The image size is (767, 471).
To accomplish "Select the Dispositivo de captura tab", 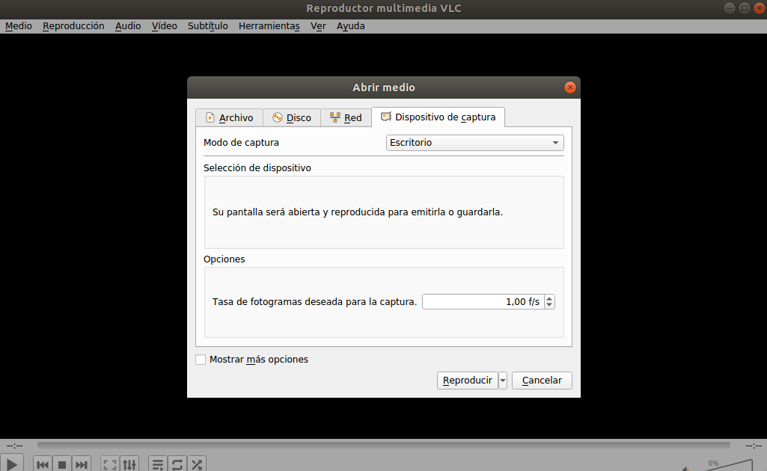I will click(438, 117).
